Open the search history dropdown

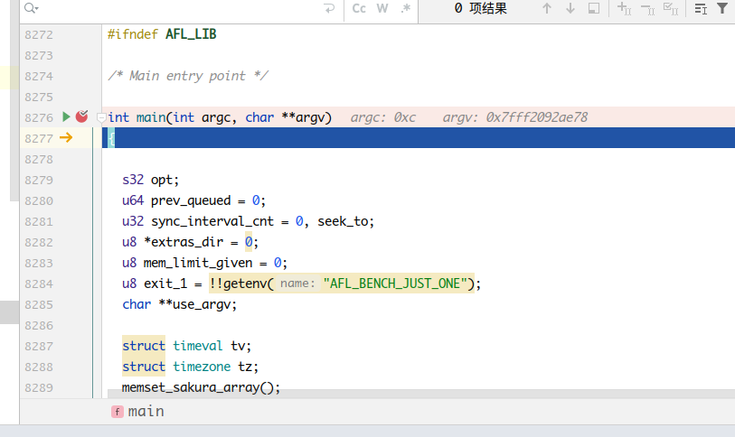[x=32, y=8]
